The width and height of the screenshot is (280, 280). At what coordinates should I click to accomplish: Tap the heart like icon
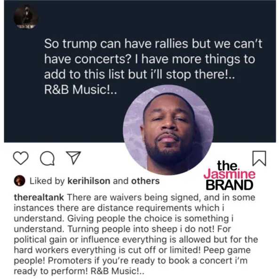21,158
